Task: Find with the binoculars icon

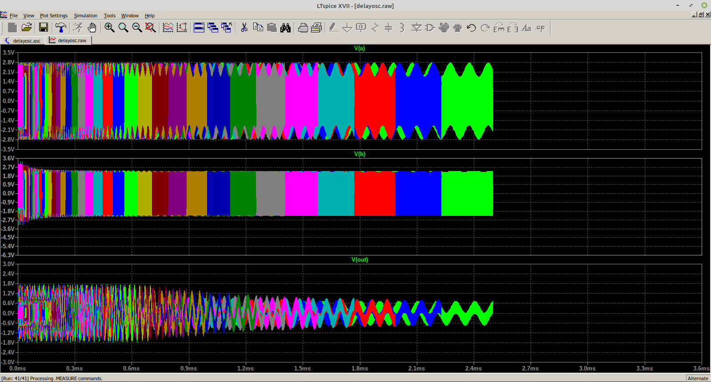Action: (x=285, y=28)
